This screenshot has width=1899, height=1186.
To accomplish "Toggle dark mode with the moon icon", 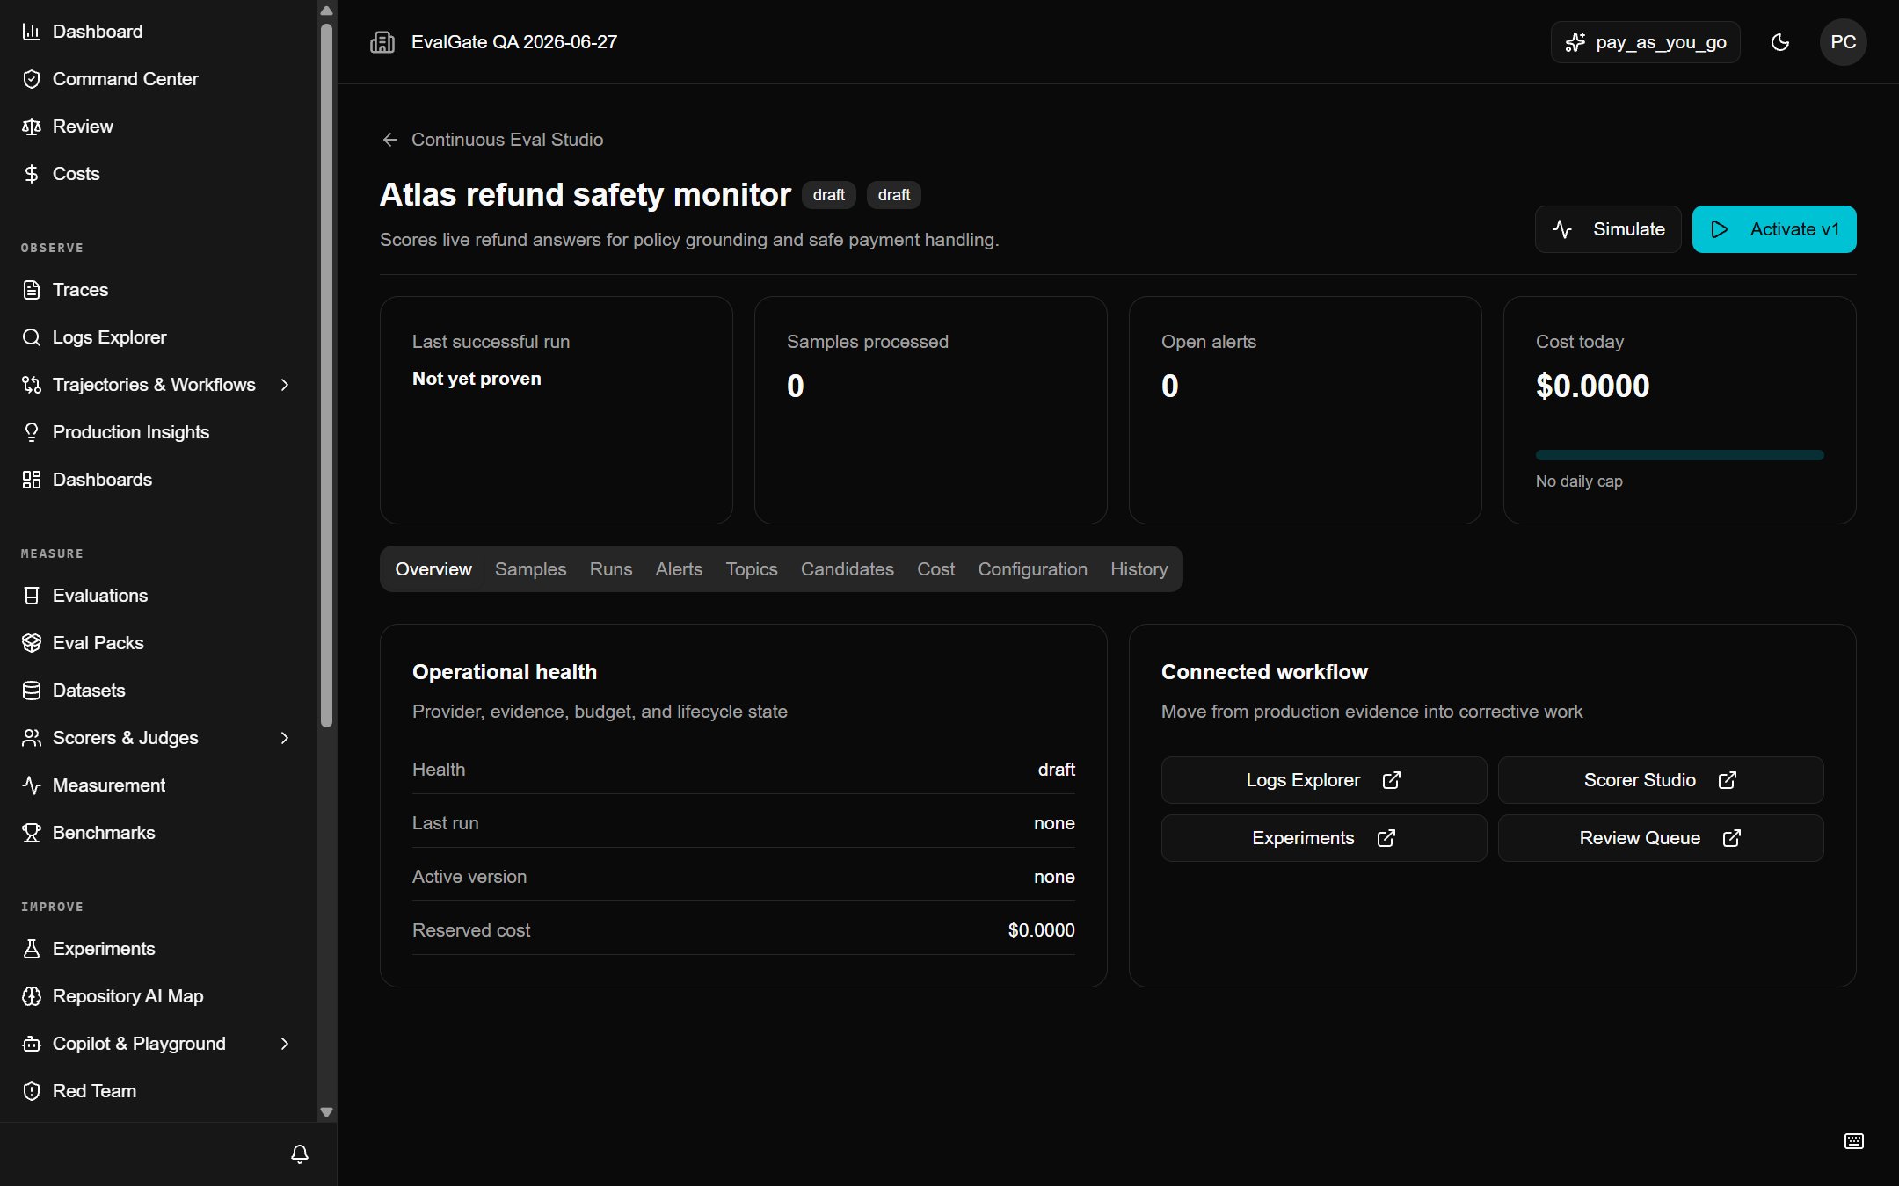I will [x=1780, y=42].
